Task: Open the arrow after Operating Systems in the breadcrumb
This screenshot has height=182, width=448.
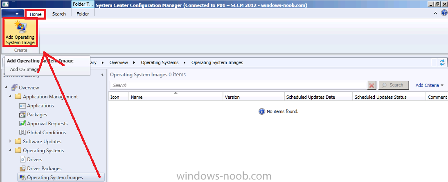Action: 185,62
